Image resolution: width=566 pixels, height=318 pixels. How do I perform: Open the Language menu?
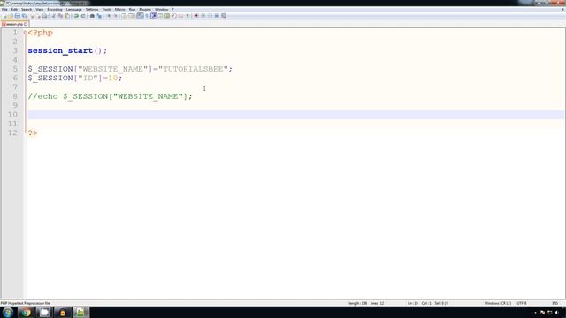[73, 10]
